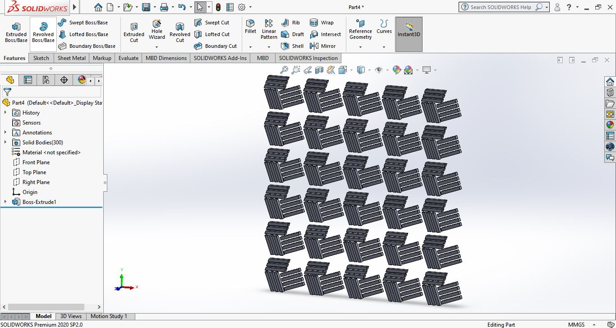Switch to the SOLIDWORKS Add-Ins tab

point(221,58)
